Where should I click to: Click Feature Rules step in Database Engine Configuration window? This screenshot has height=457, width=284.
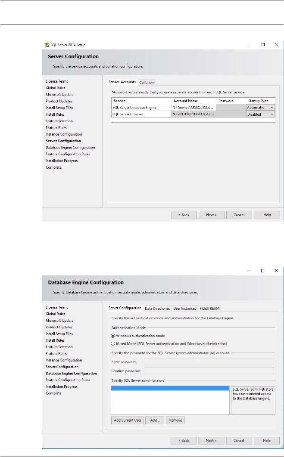point(56,354)
